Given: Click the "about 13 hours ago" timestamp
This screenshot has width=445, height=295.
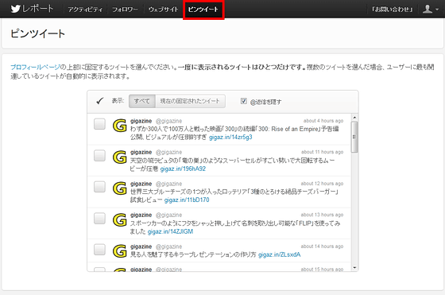Looking at the screenshot, I should click(x=322, y=215).
